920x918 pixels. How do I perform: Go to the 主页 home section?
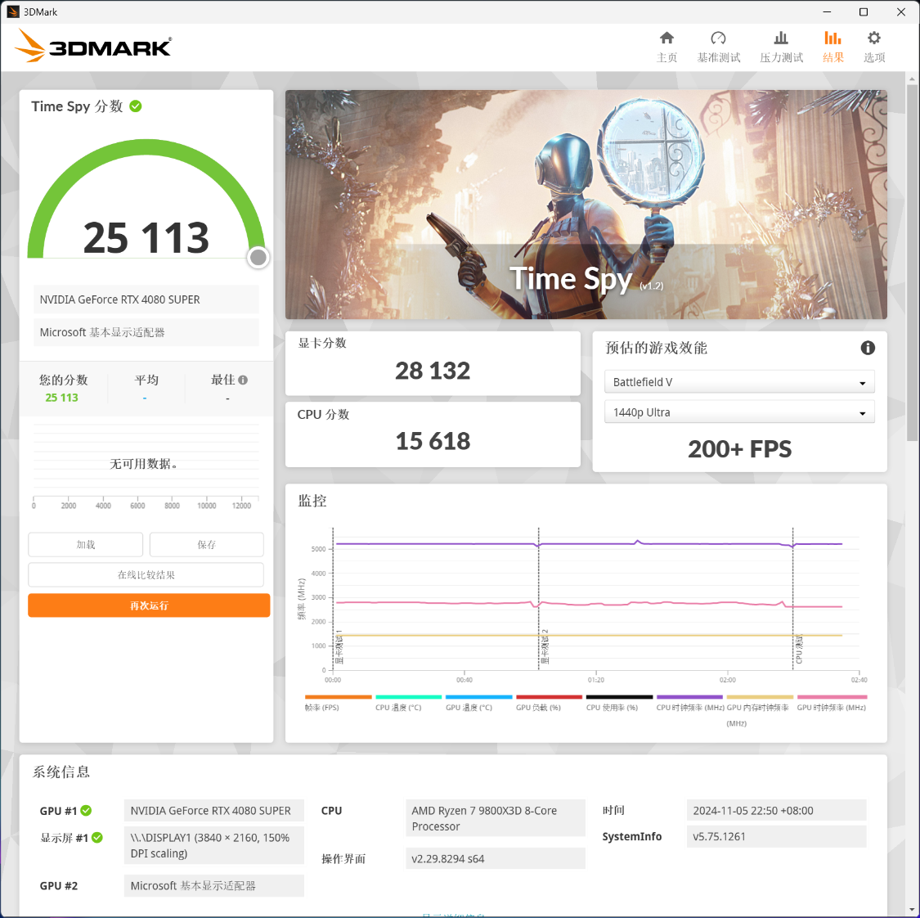[666, 47]
